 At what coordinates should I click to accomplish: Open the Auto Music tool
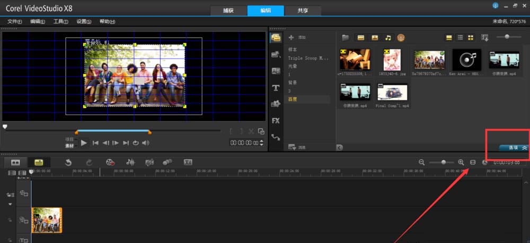(149, 163)
